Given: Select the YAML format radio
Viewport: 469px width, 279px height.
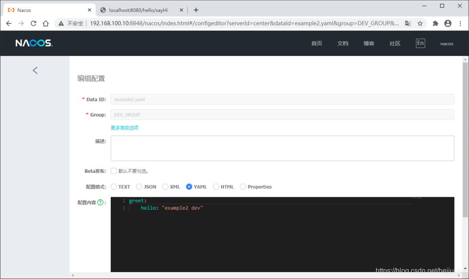Looking at the screenshot, I should point(189,187).
